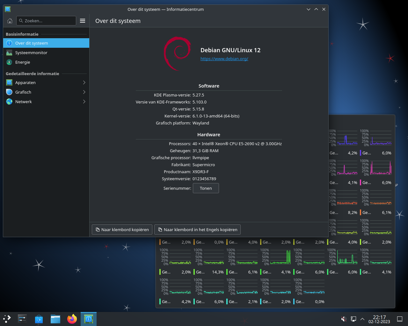Click Productnaam value X9DR3-F
Screen dimensions: 408x326
[x=200, y=172]
